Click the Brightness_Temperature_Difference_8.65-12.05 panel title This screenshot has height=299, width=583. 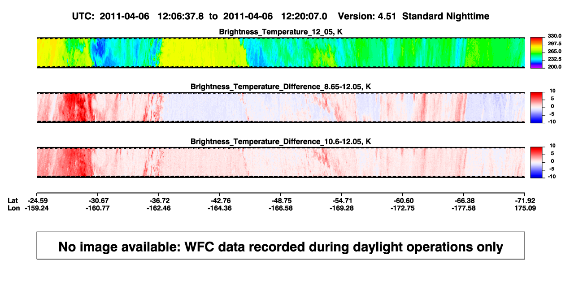pos(281,87)
